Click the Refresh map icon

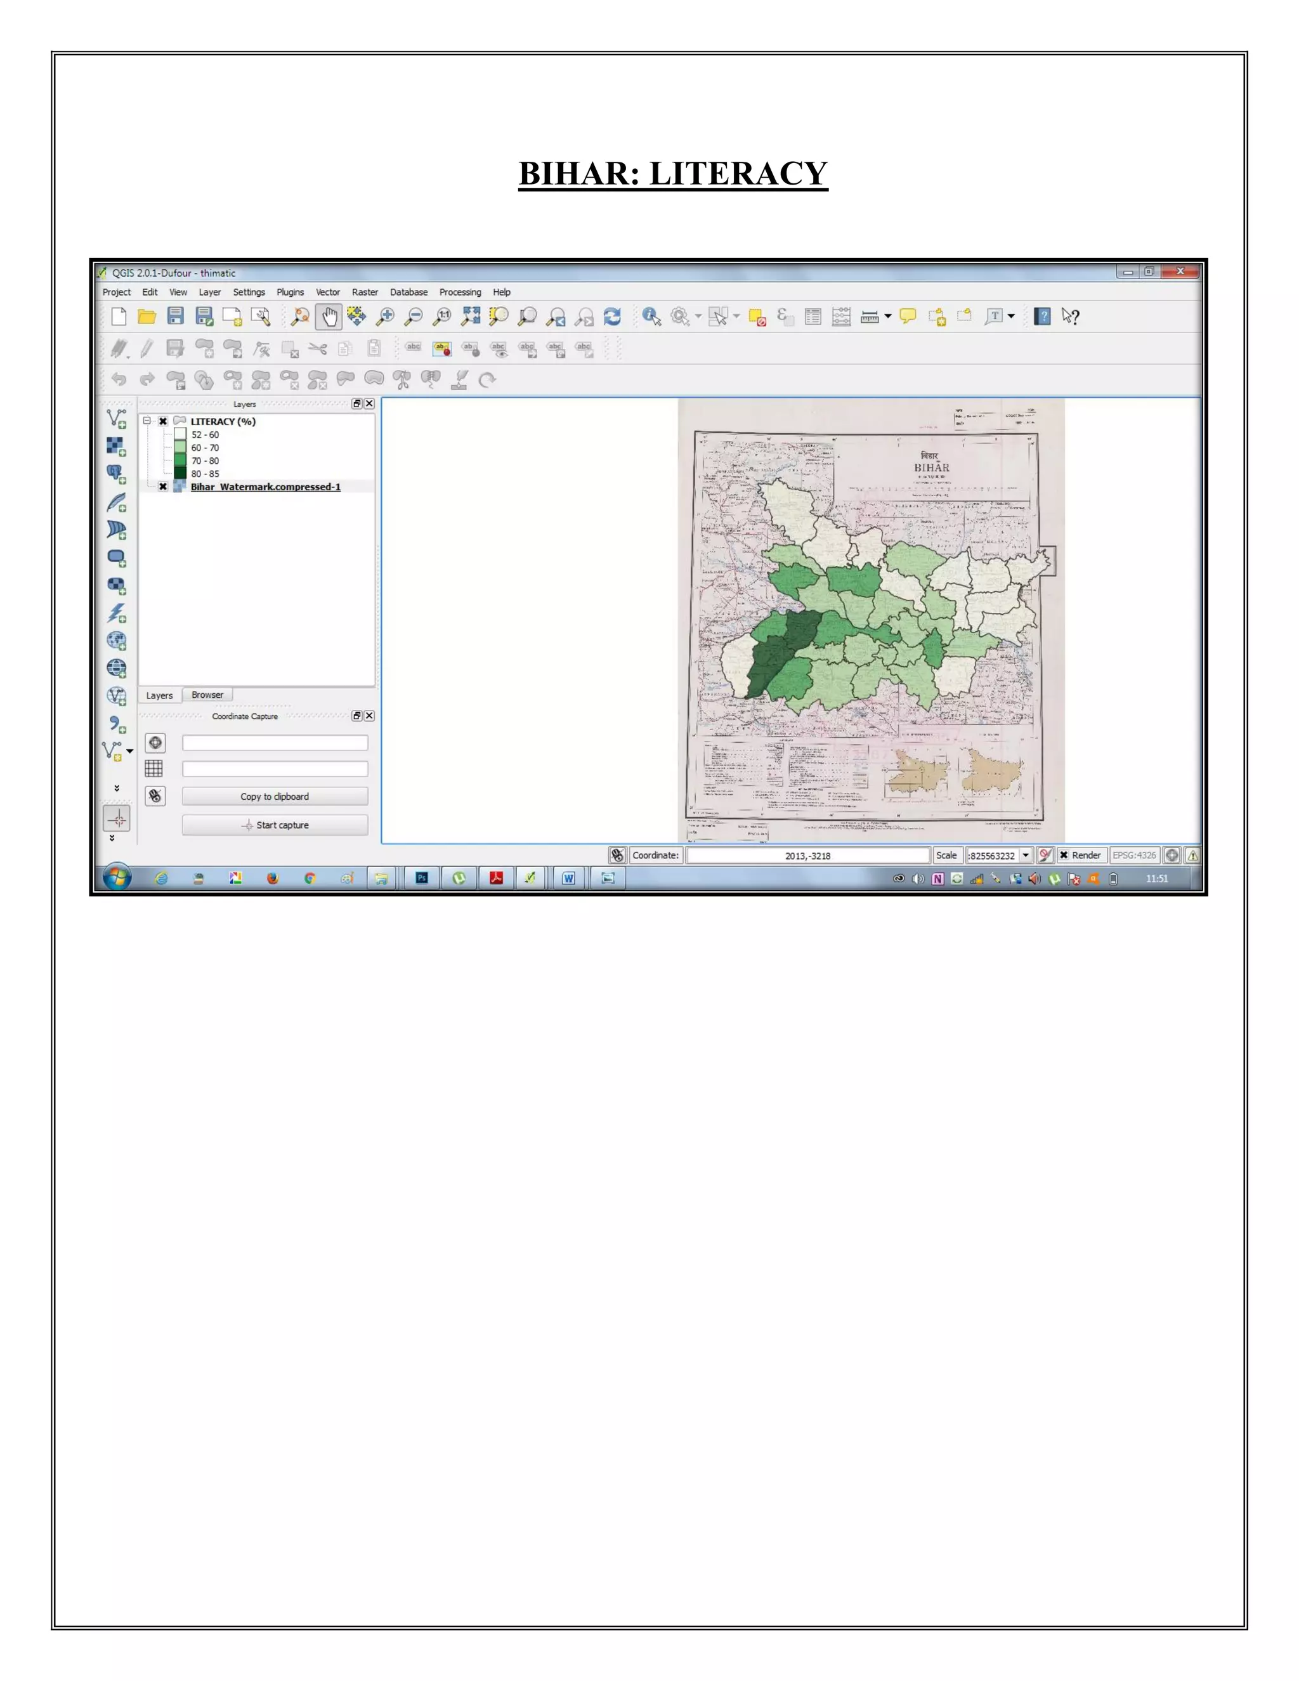tap(613, 317)
